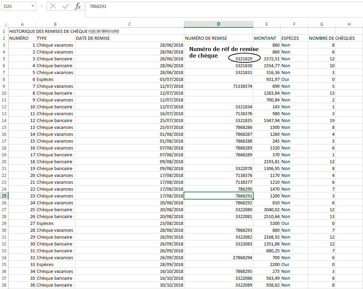The image size is (363, 289).
Task: Click the Cancel X icon in formula bar
Action: [x=53, y=6]
